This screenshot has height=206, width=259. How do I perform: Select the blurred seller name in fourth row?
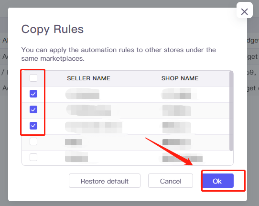click(x=74, y=142)
